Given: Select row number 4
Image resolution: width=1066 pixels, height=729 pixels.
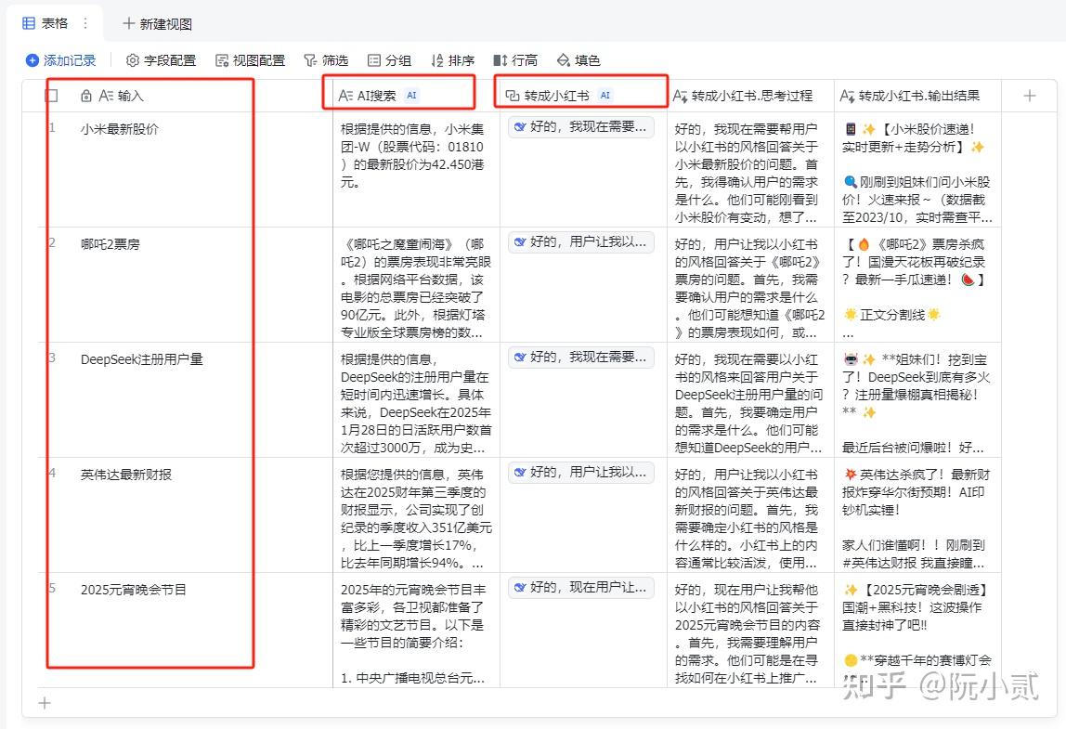Looking at the screenshot, I should 52,472.
